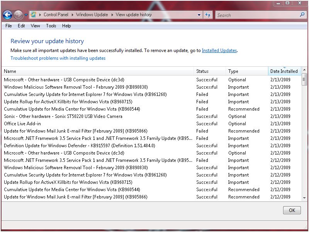Click the View update history breadcrumb
Image resolution: width=309 pixels, height=232 pixels.
pos(134,15)
